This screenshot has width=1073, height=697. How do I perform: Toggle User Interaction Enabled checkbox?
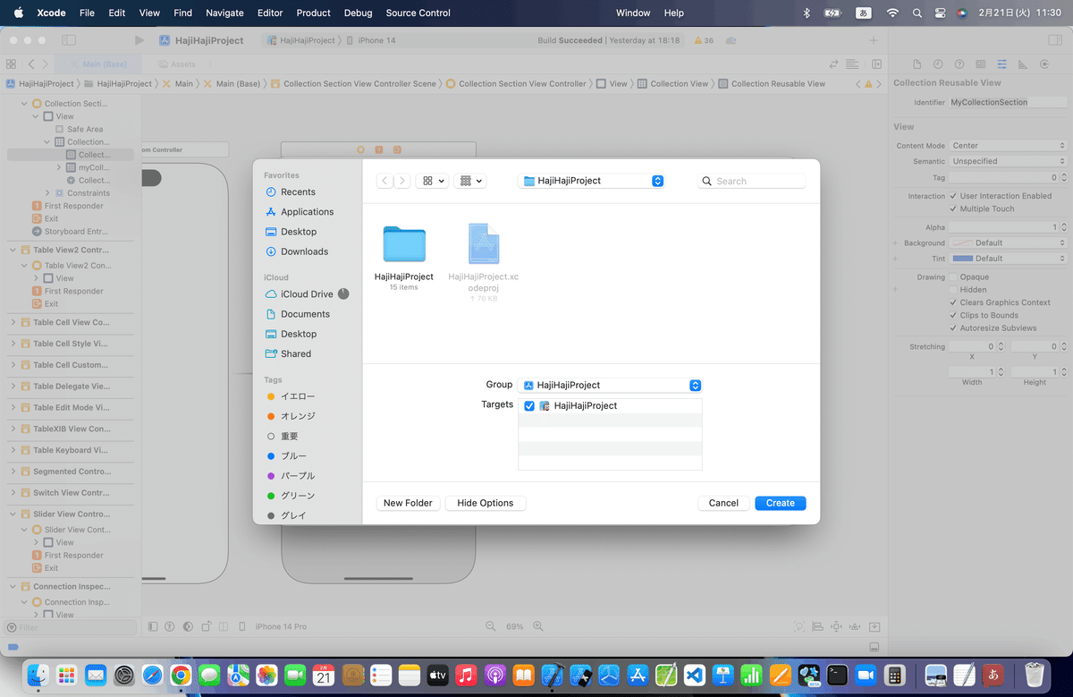pyautogui.click(x=953, y=196)
